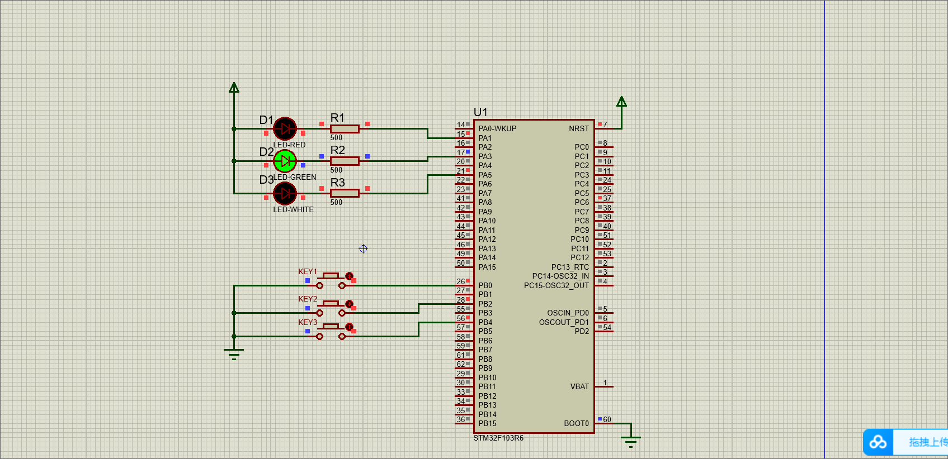Click the R2 reference label

tap(337, 150)
